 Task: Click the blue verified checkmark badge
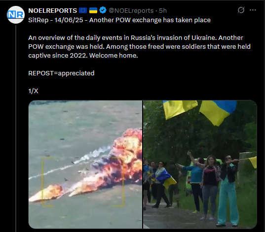[103, 10]
